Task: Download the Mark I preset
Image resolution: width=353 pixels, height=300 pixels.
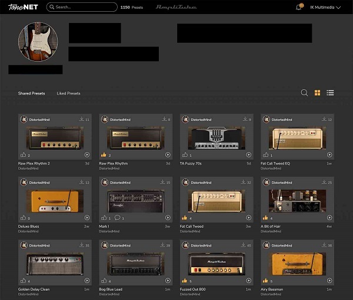Action: click(x=162, y=182)
